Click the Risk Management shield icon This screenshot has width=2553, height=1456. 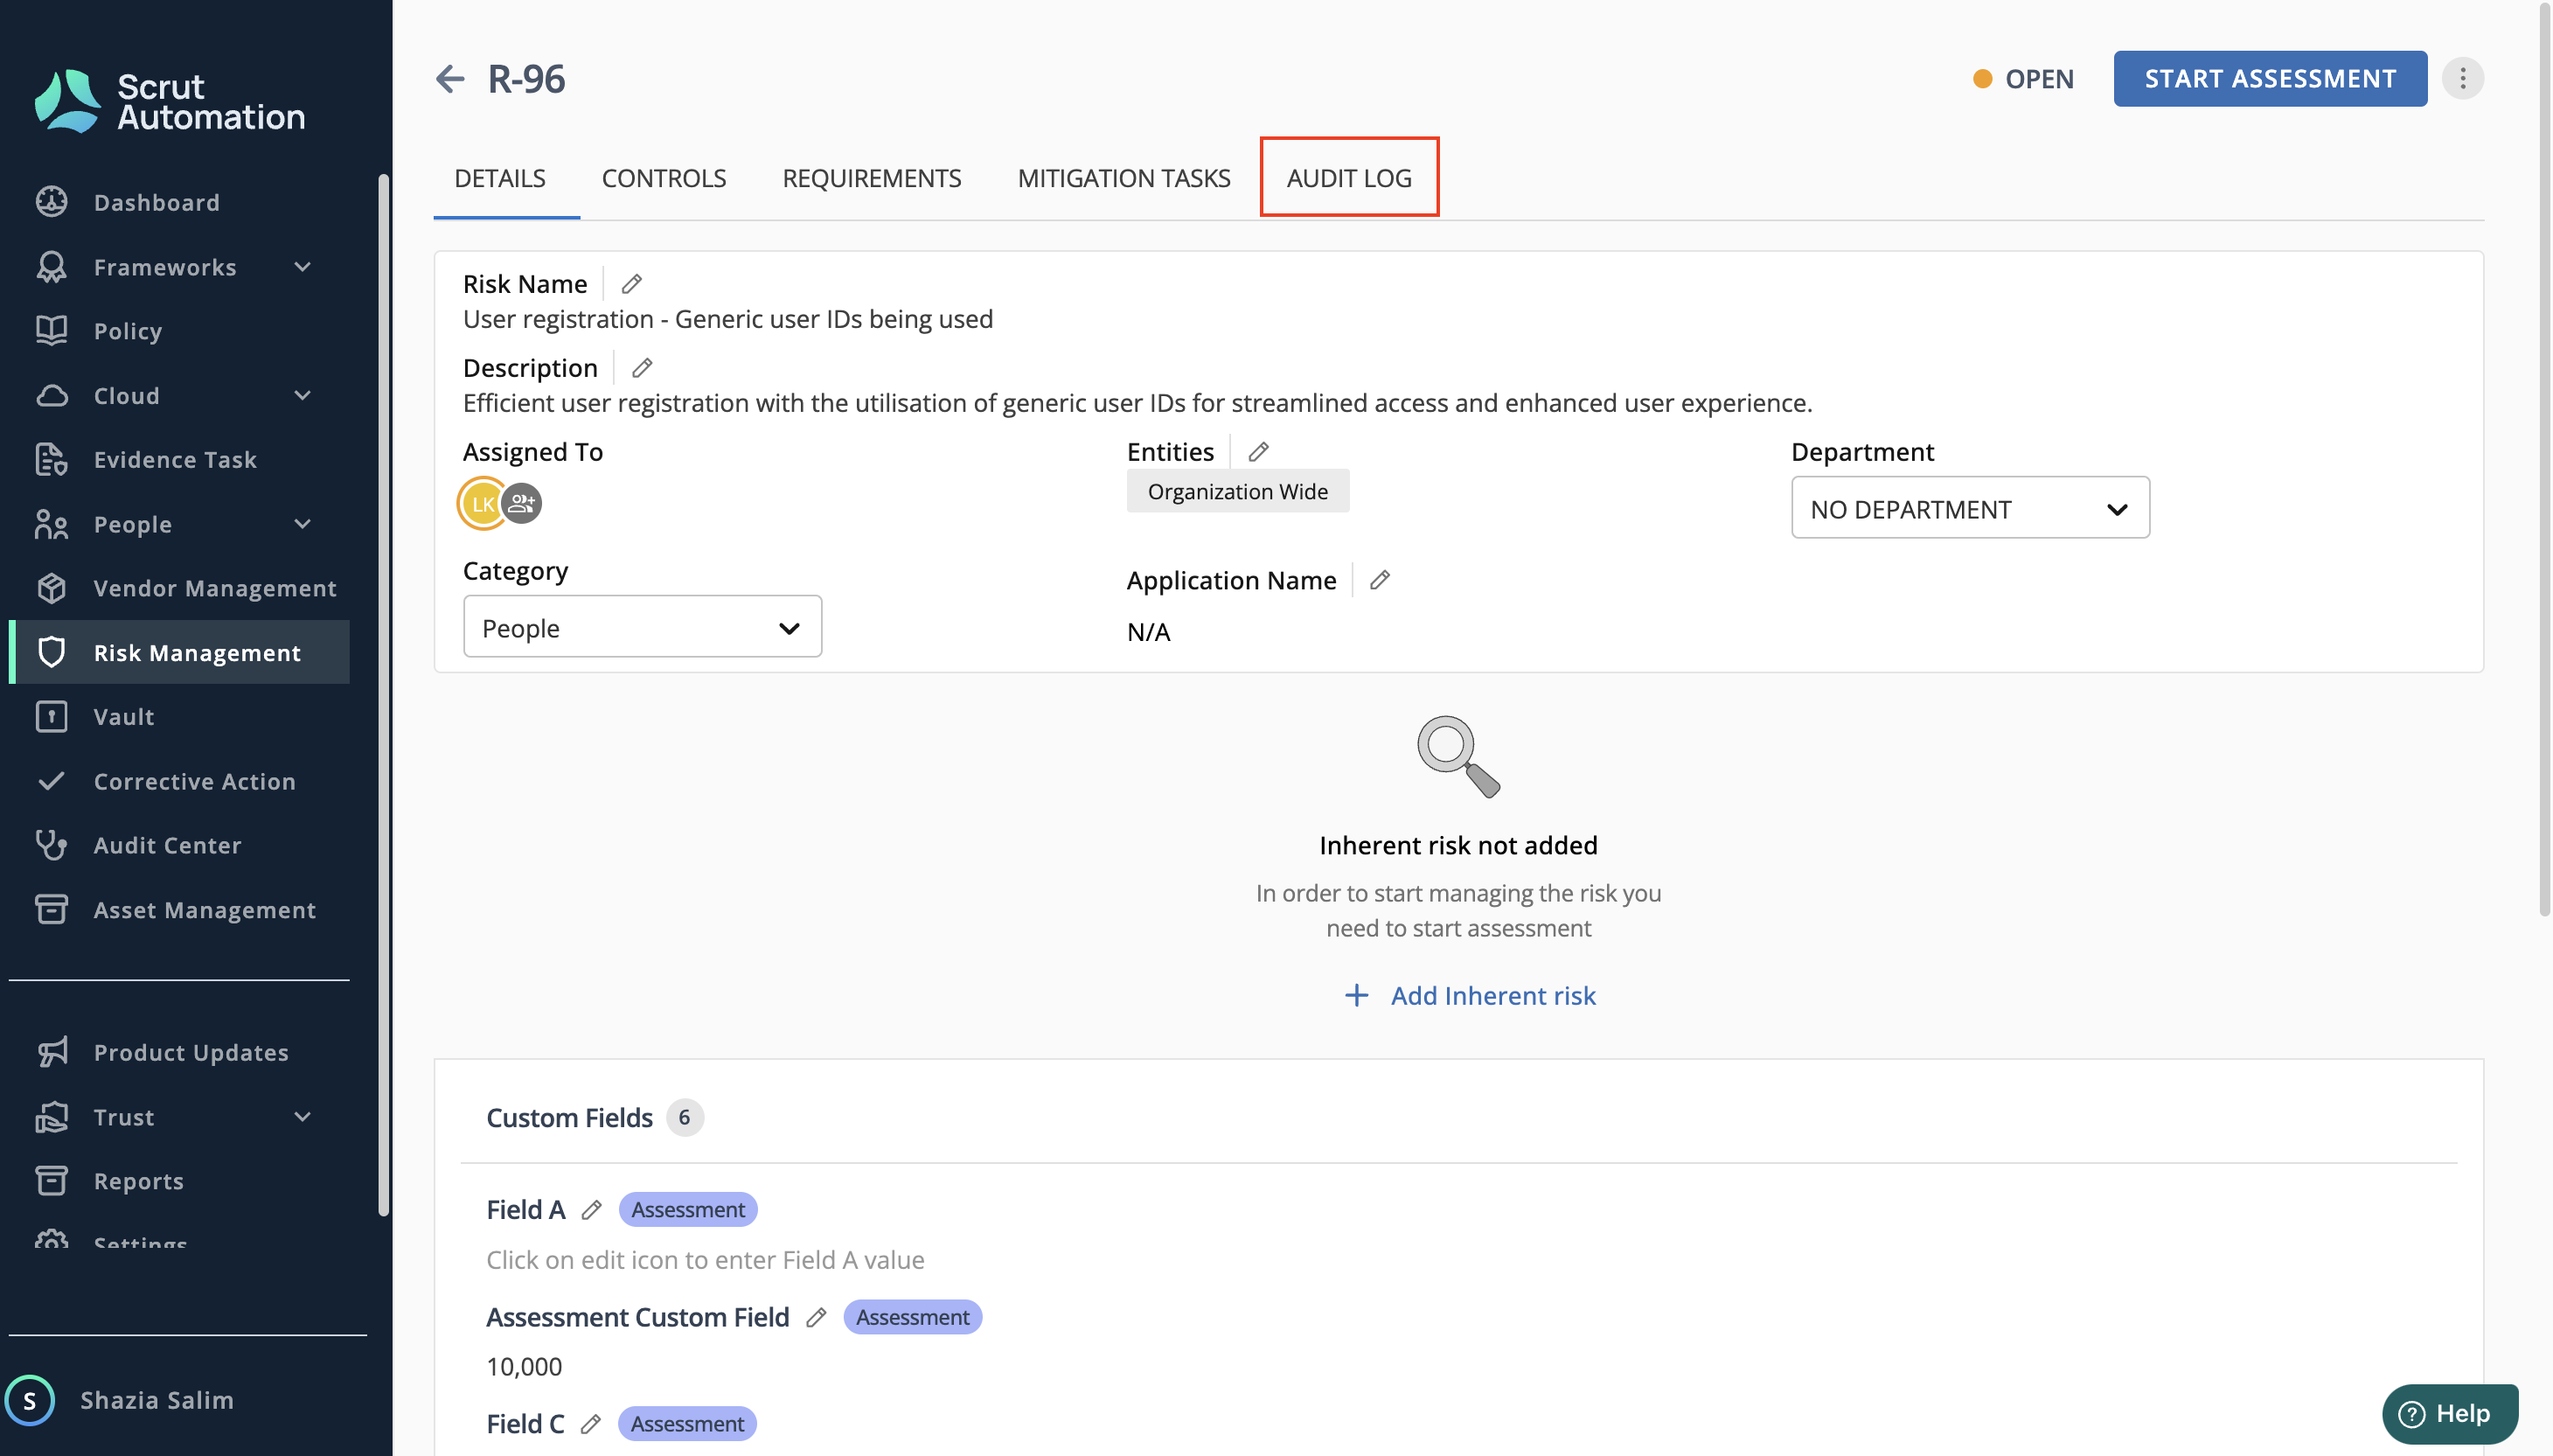point(52,652)
